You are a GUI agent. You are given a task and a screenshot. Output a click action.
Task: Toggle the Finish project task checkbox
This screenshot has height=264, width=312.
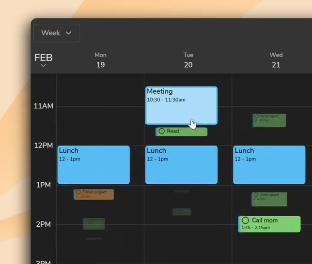click(x=78, y=192)
